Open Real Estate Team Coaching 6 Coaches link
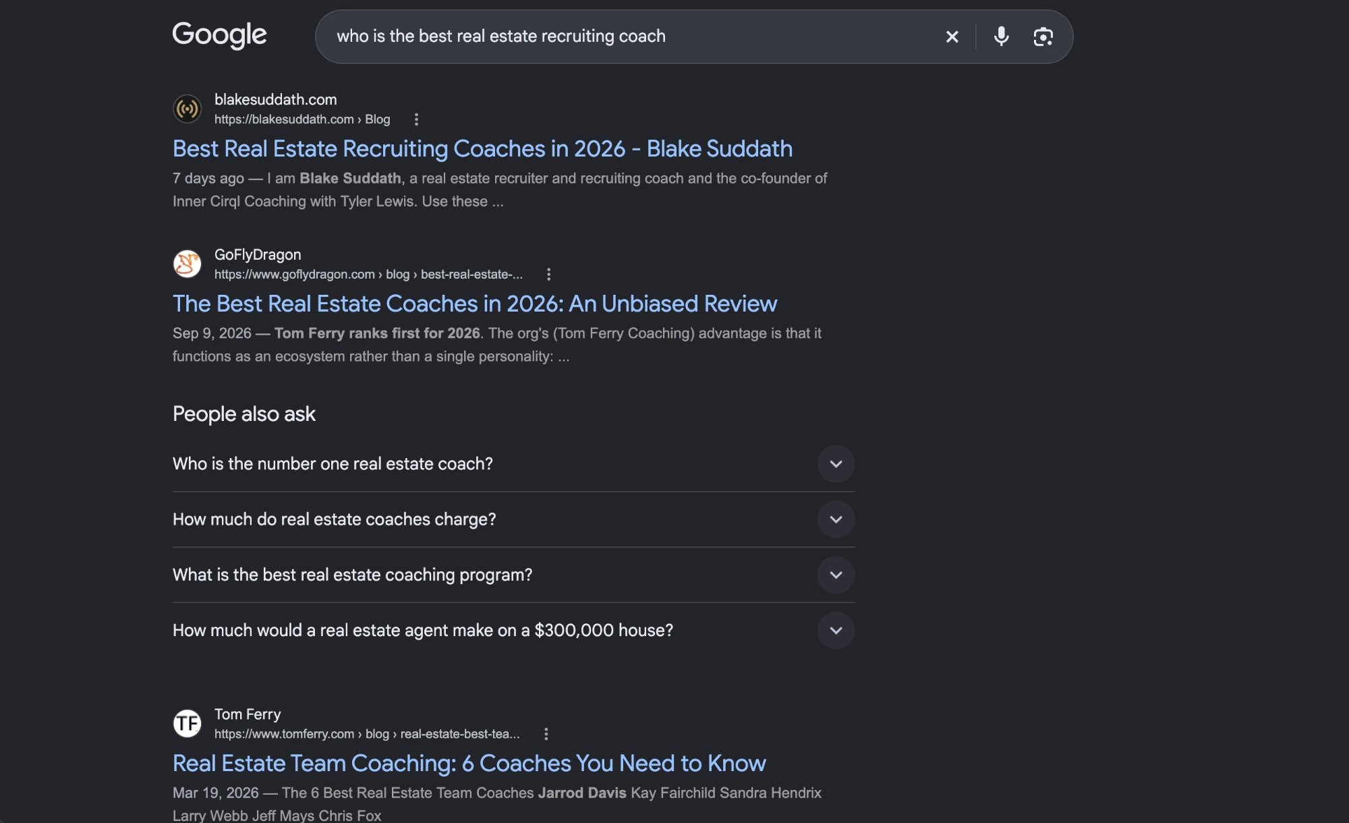 click(469, 764)
